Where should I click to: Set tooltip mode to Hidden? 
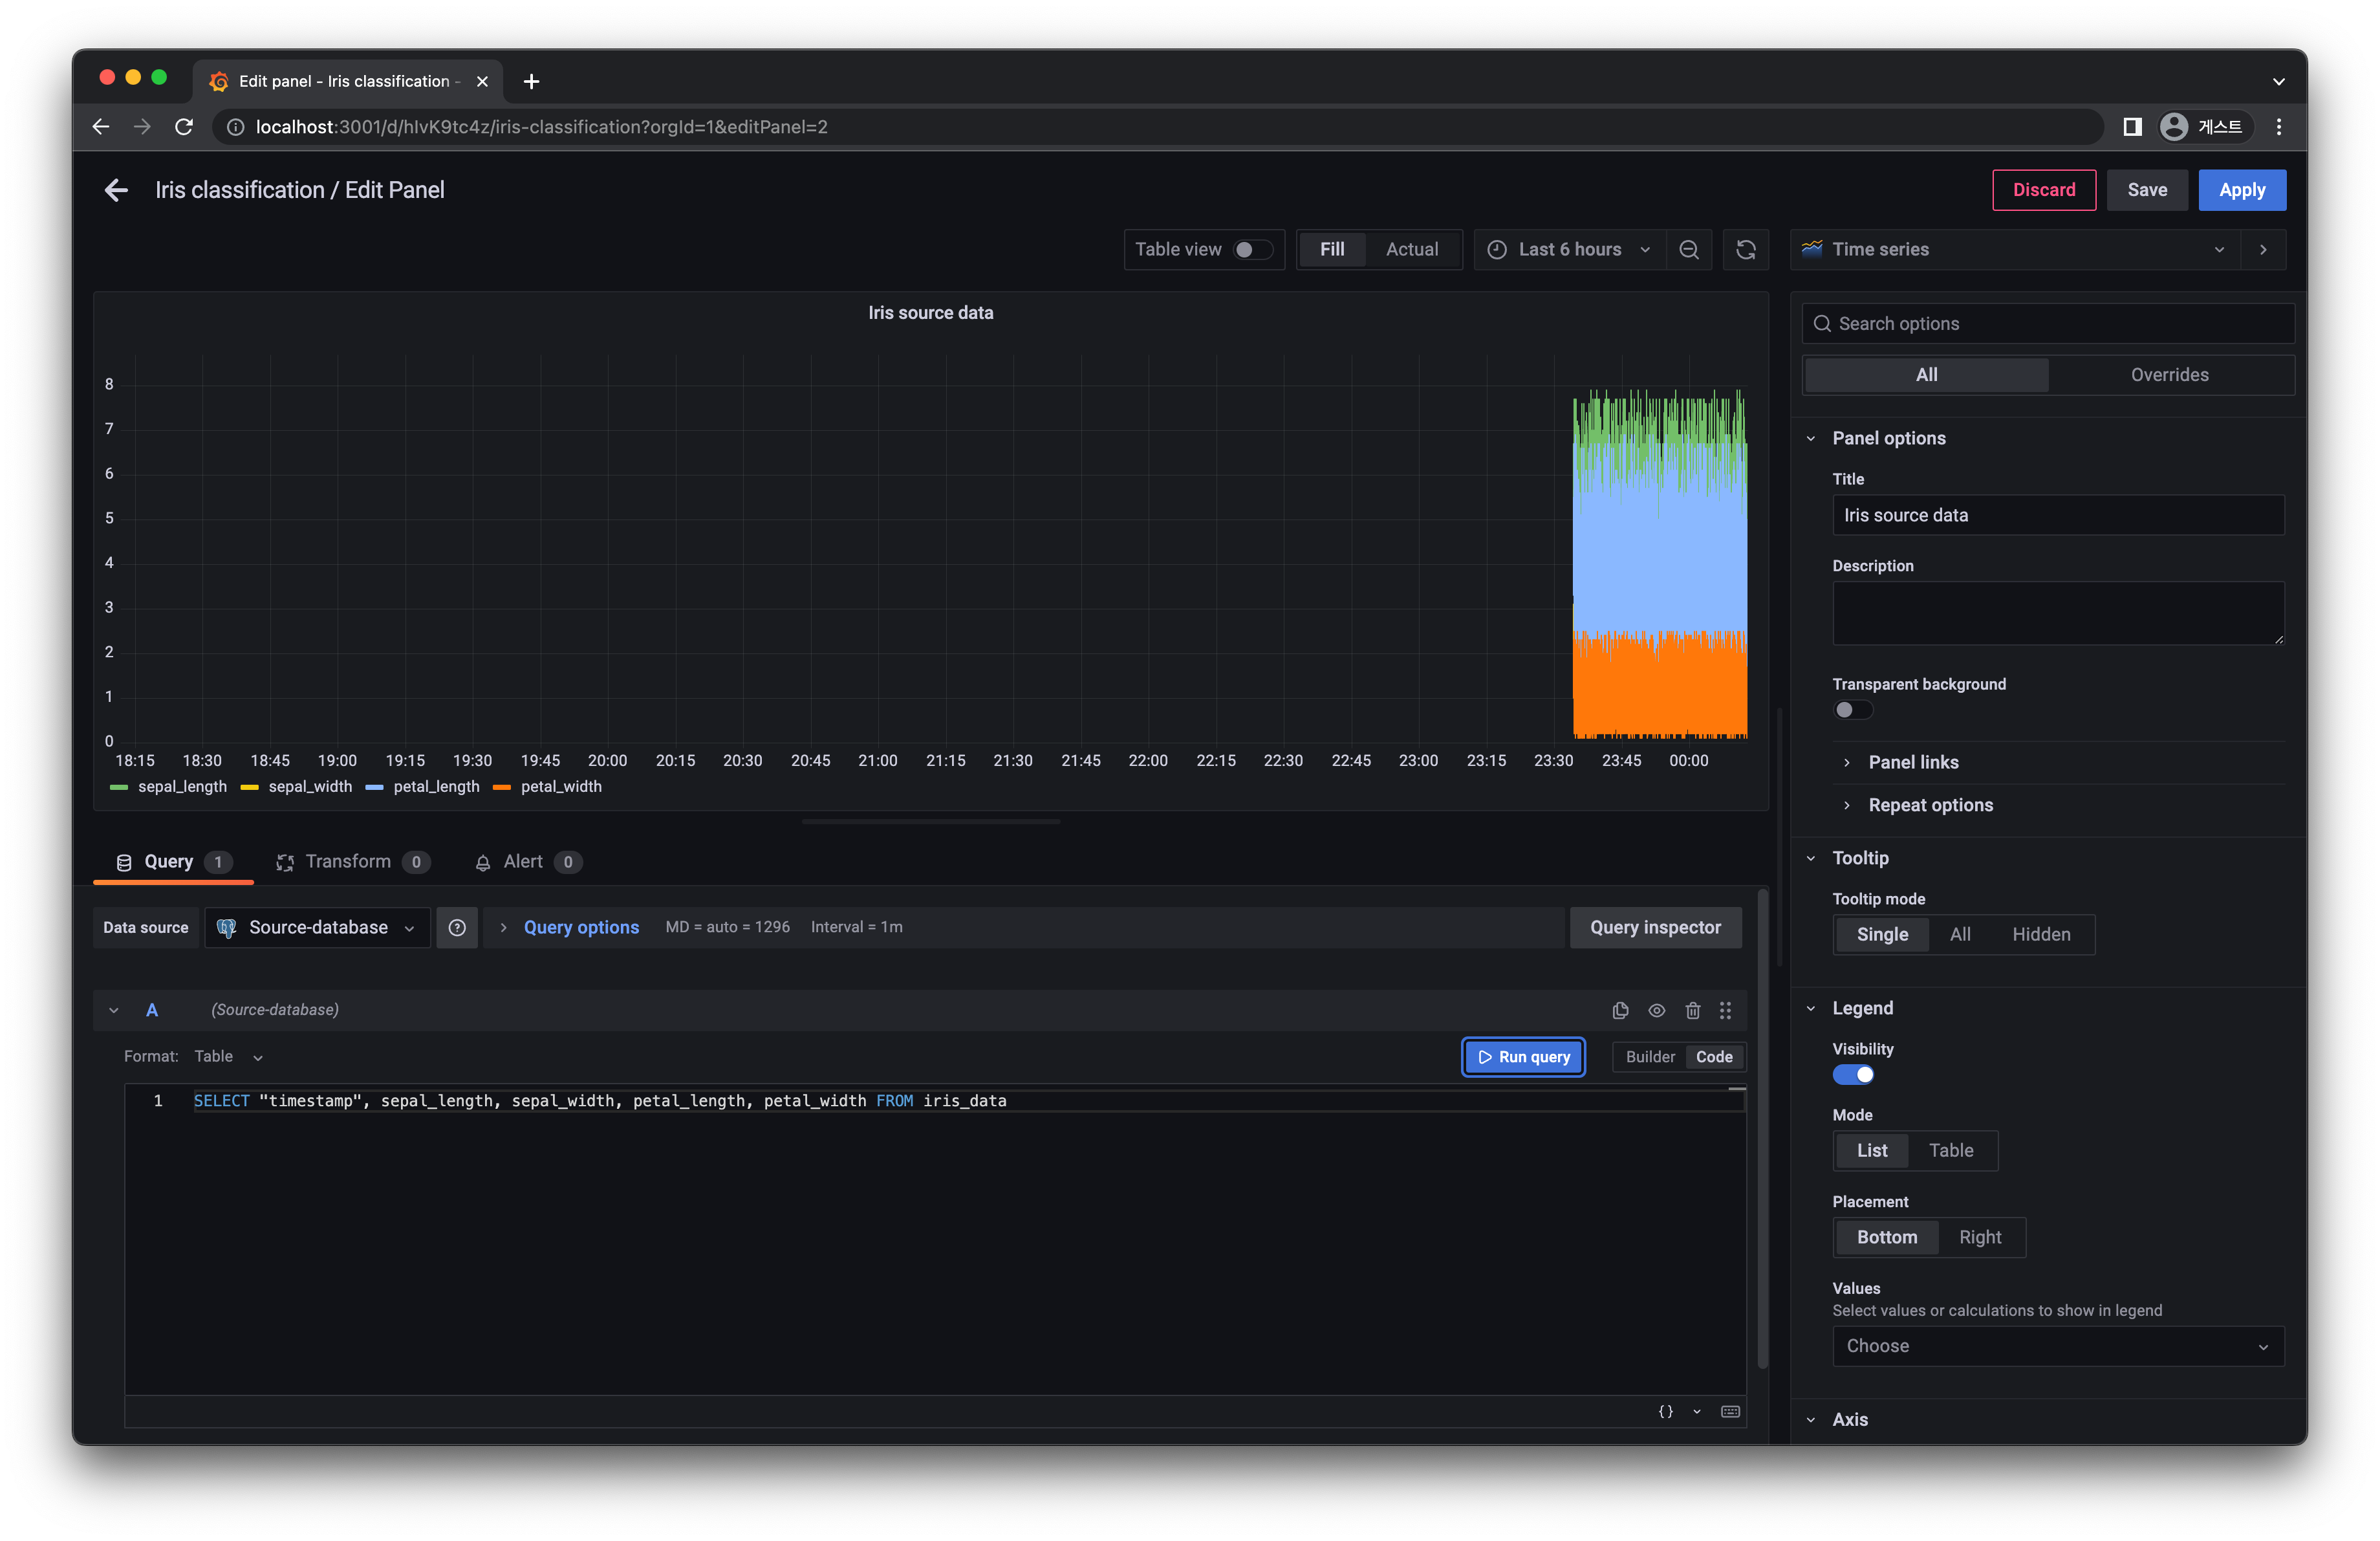coord(2041,935)
